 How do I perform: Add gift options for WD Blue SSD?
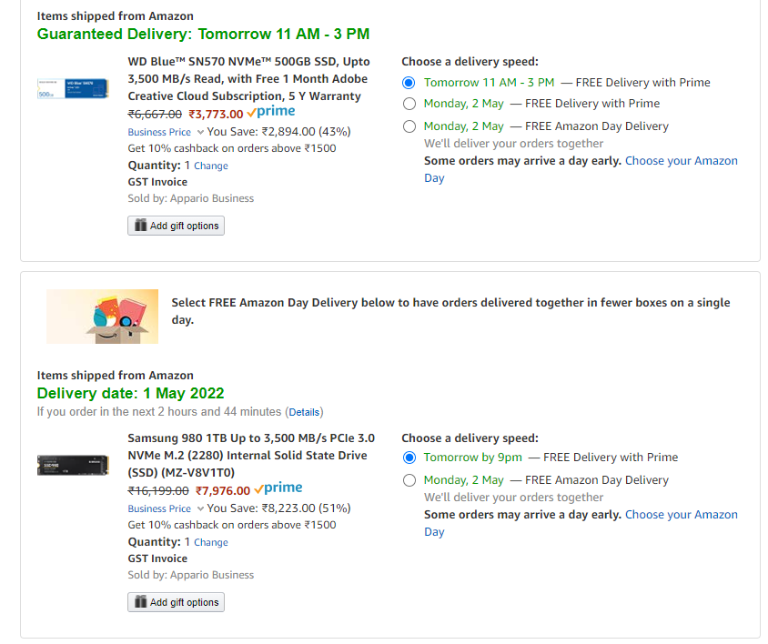click(176, 226)
